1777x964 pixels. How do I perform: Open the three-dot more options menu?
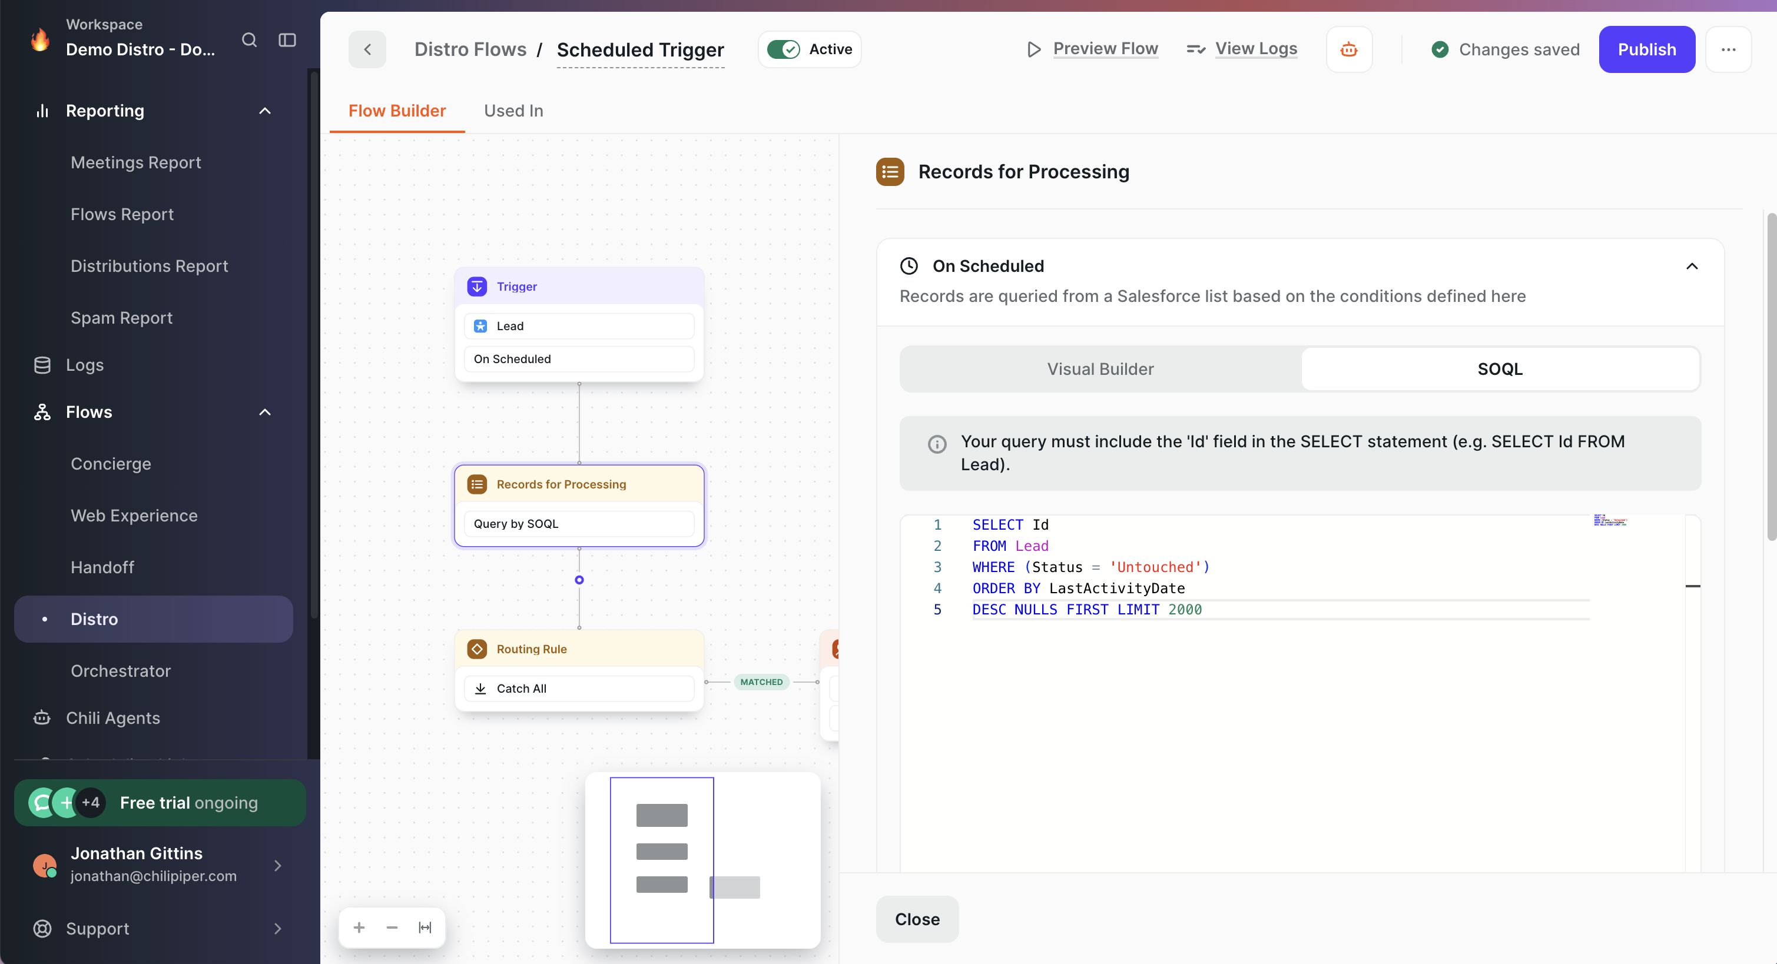coord(1728,49)
